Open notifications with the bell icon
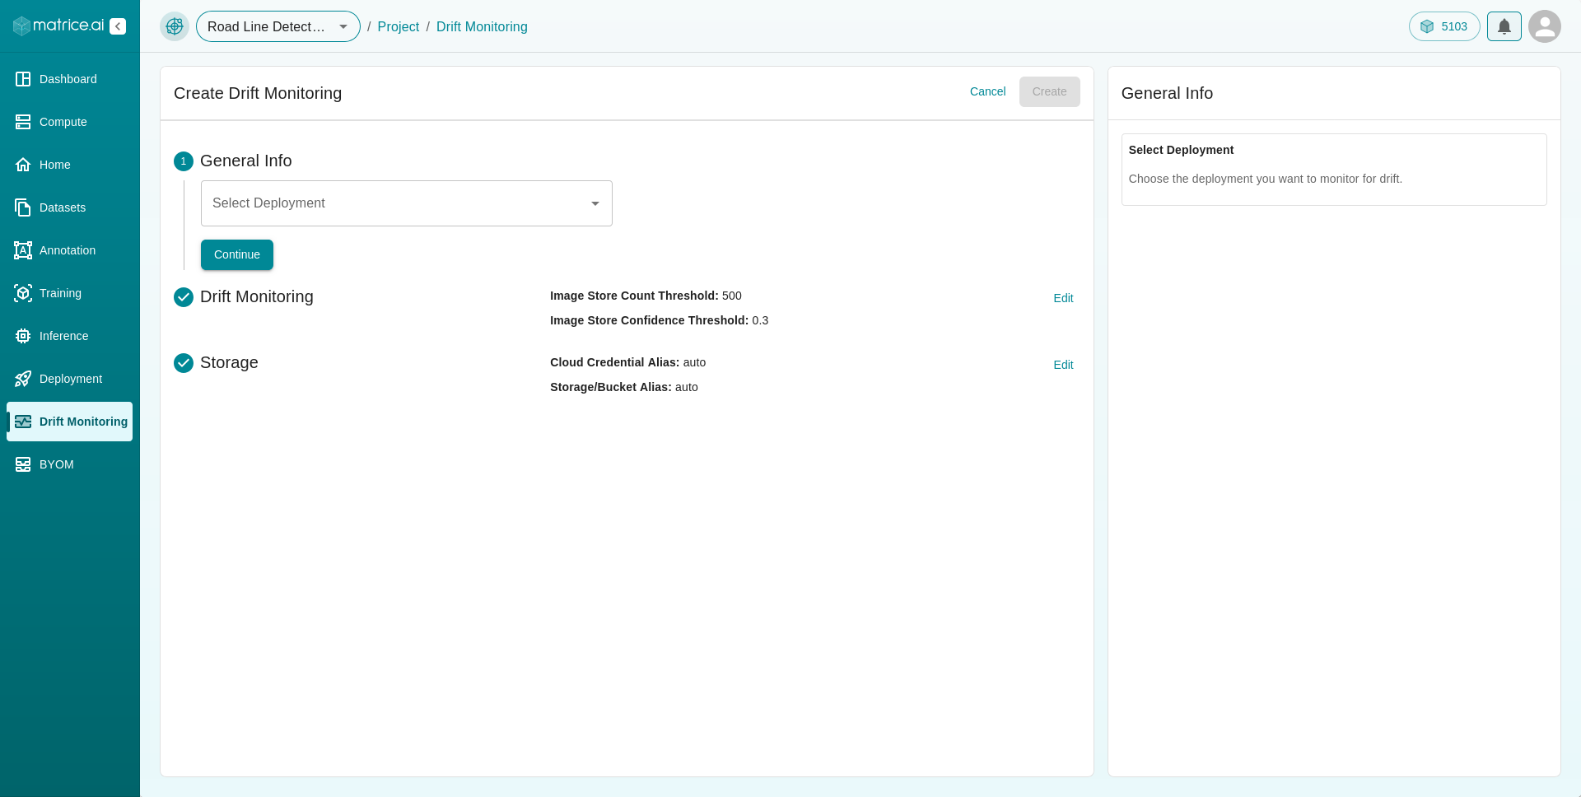 (1504, 26)
